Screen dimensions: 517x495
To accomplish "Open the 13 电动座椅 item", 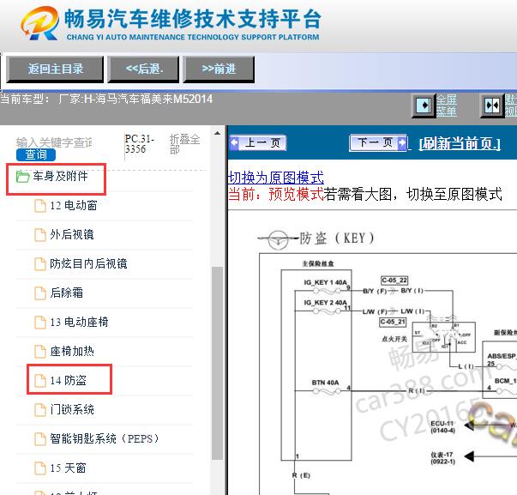I will (79, 322).
